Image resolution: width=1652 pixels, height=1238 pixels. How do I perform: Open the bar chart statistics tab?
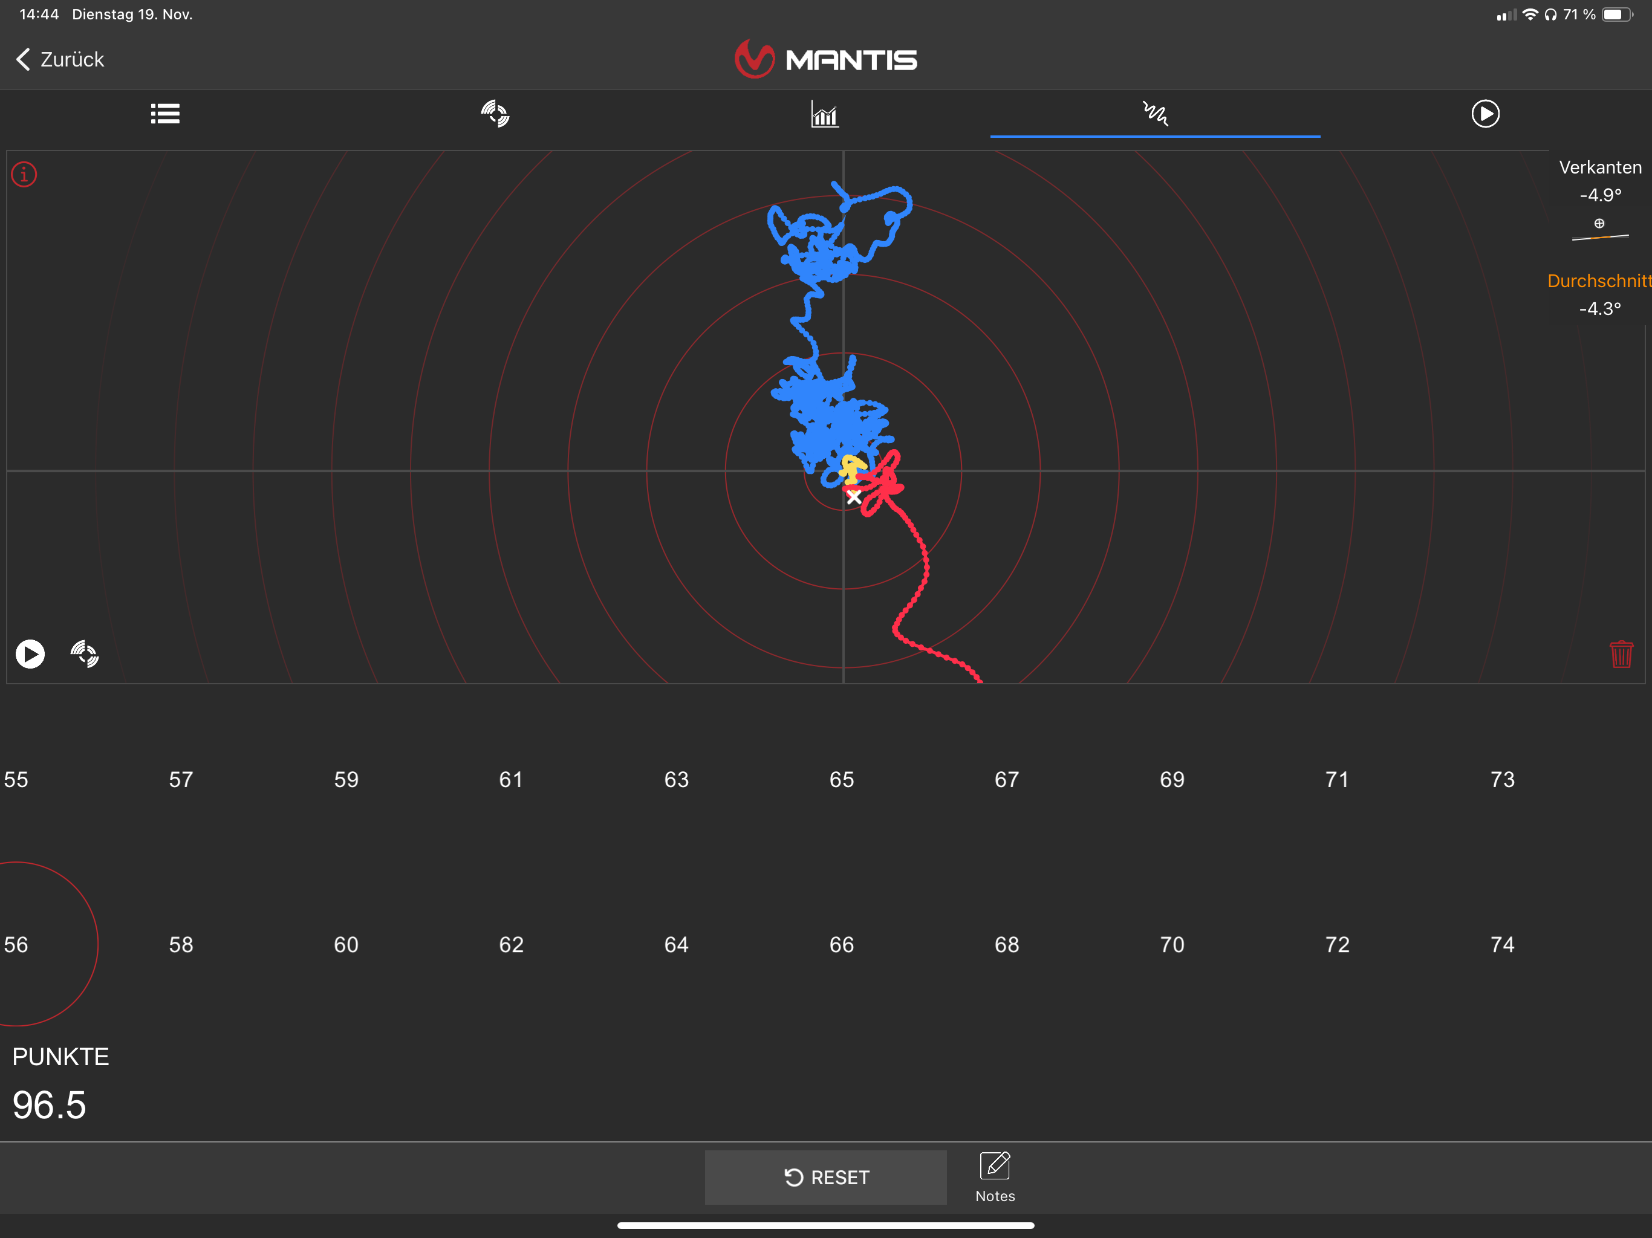(x=825, y=114)
